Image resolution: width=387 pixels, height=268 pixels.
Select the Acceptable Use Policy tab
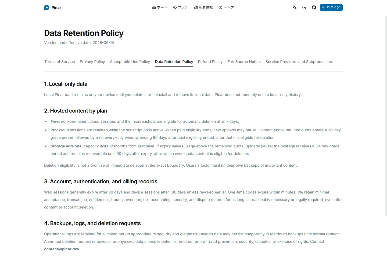pyautogui.click(x=130, y=62)
